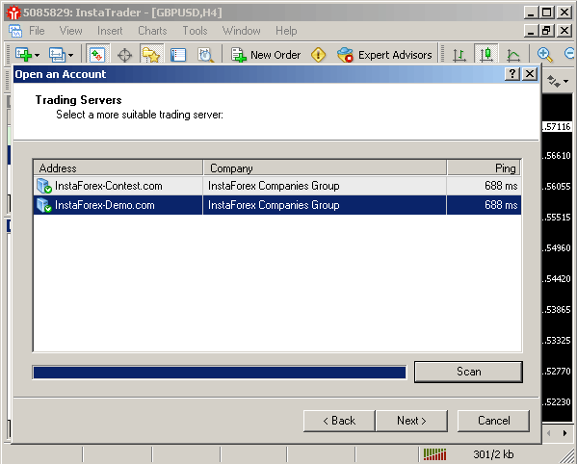
Task: Click the New Chart icon in toolbar
Action: 23,55
